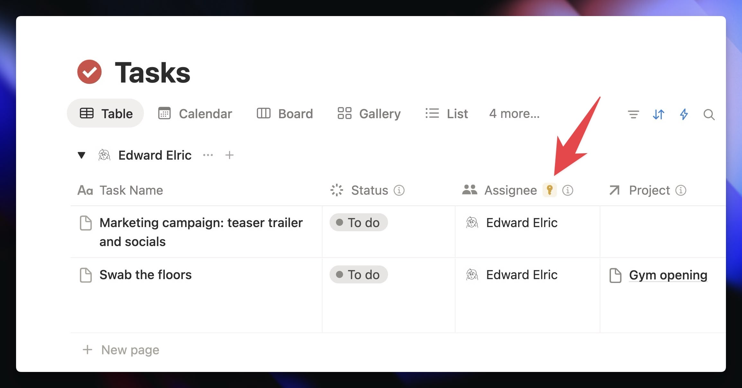Open the three-dots group options menu
The image size is (742, 388).
[208, 155]
